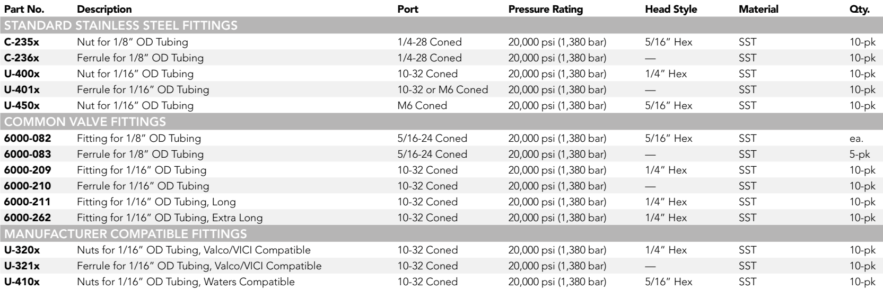Click the Description column header

pos(104,10)
